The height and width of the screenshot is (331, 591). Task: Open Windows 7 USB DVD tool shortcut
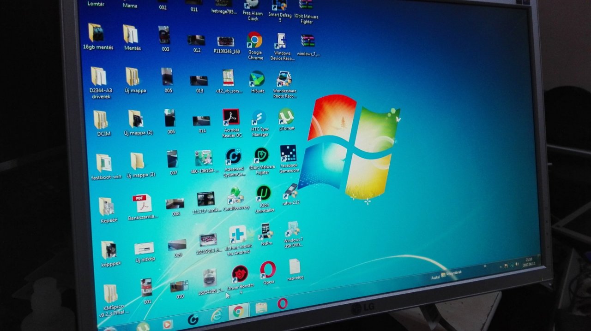[293, 229]
